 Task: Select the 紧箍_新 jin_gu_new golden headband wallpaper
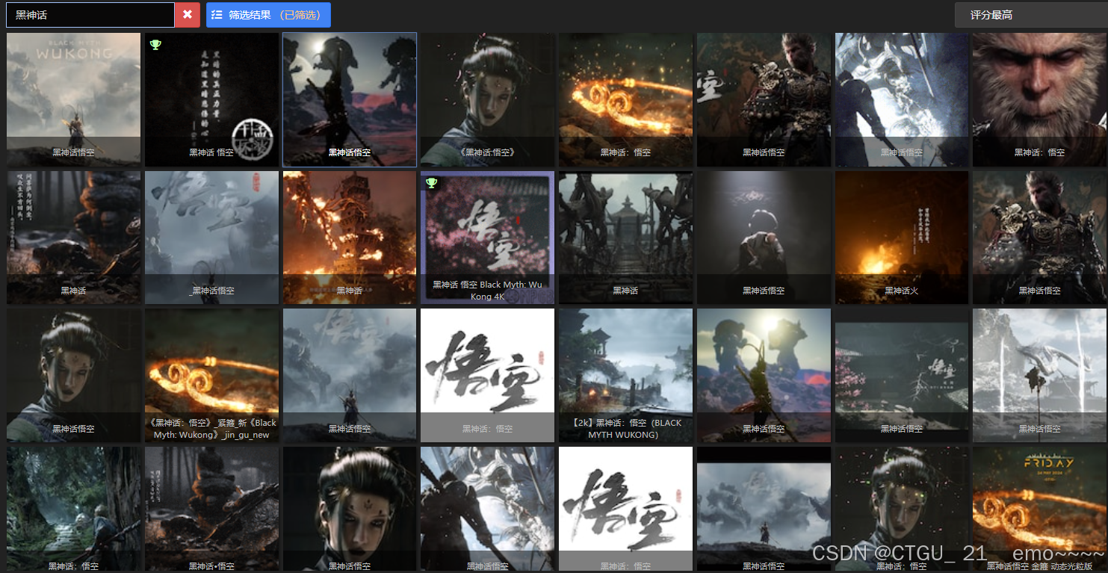[211, 375]
